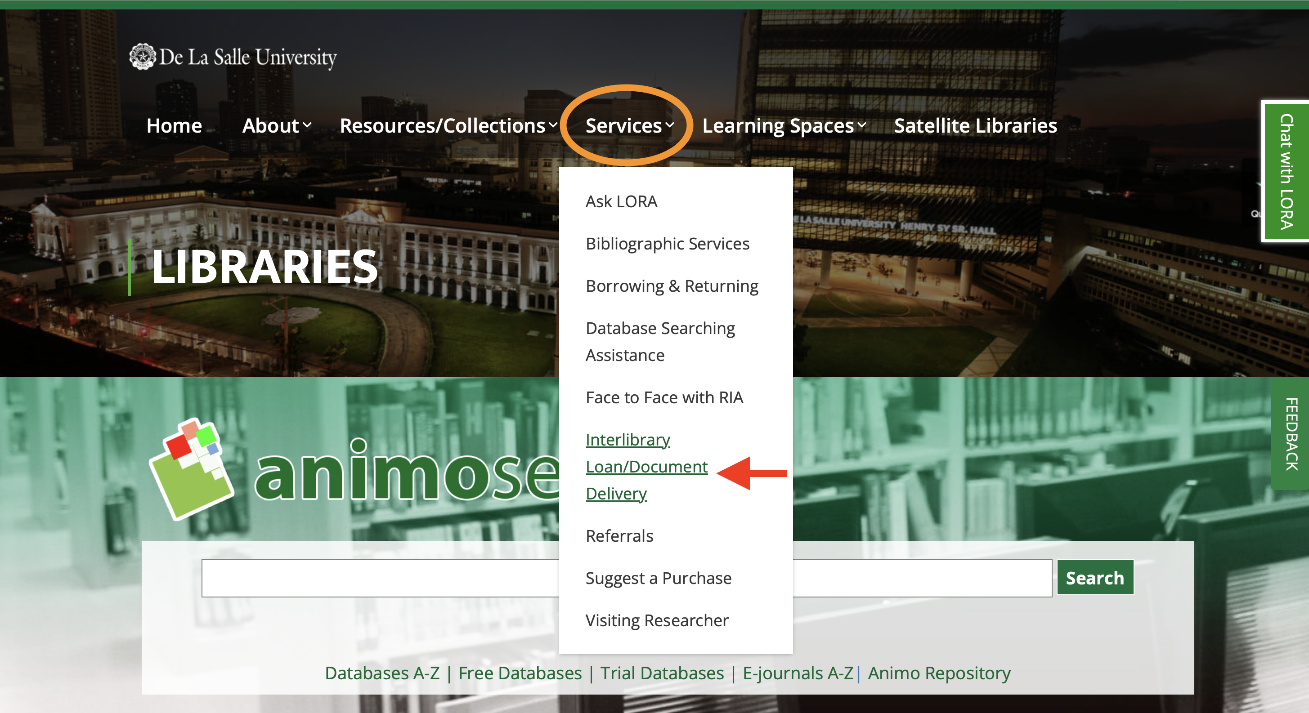Screen dimensions: 1309x713
Task: Expand the Learning Spaces dropdown
Action: click(784, 126)
